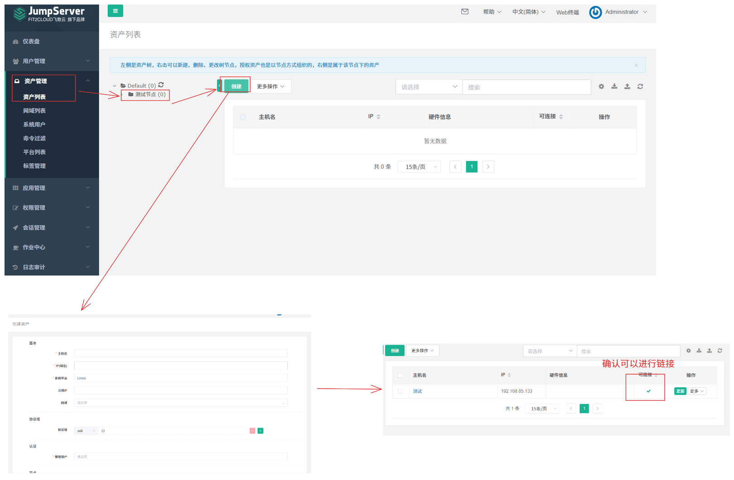Toggle the sidebar with the green hamburger button
Image resolution: width=734 pixels, height=480 pixels.
[115, 11]
